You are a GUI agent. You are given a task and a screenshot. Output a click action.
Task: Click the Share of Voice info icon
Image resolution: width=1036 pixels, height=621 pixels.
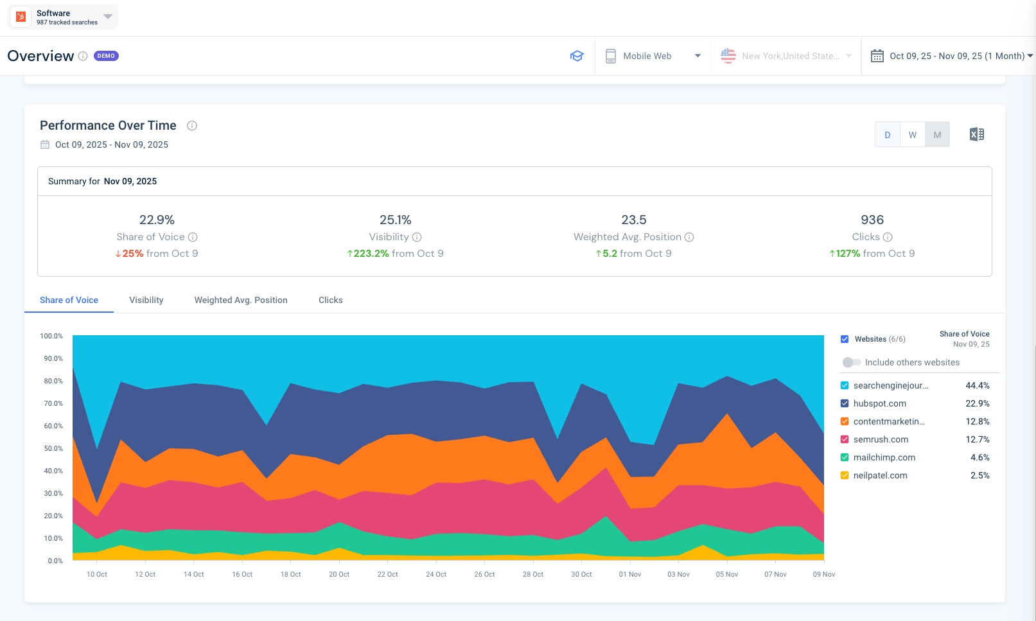193,237
